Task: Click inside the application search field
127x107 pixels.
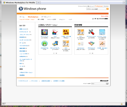Action: (x=96, y=9)
